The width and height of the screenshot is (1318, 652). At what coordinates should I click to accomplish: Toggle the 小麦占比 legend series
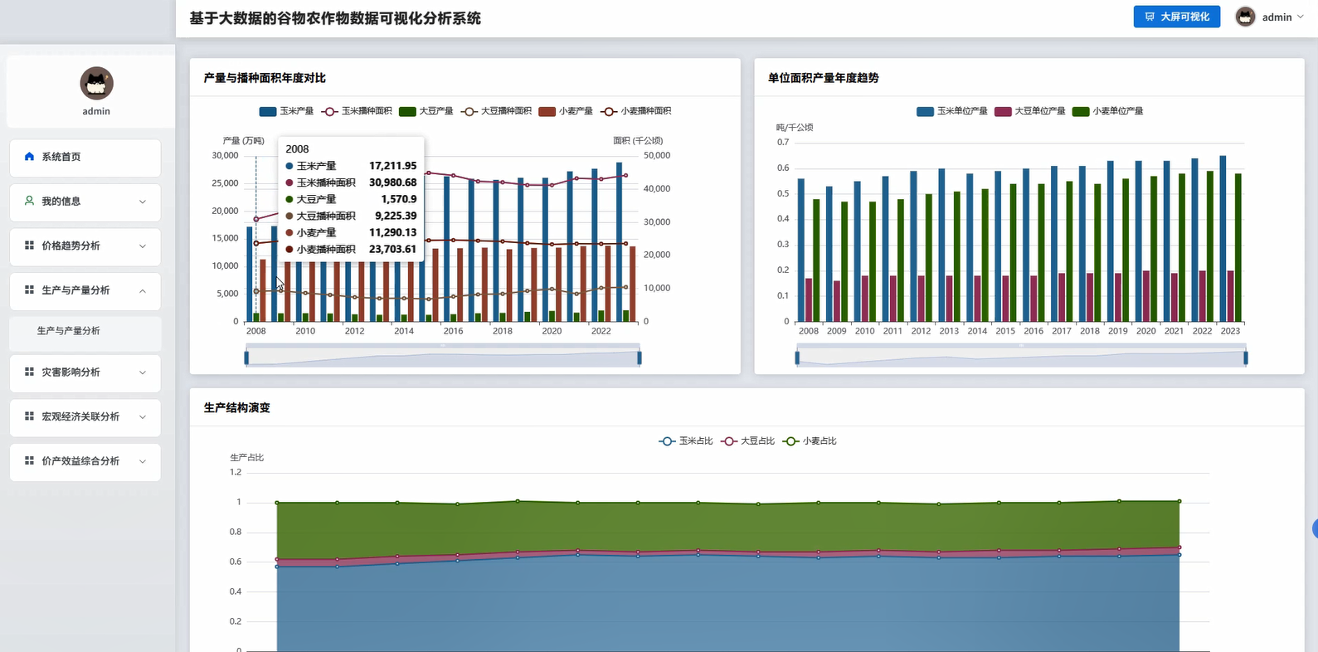(810, 441)
